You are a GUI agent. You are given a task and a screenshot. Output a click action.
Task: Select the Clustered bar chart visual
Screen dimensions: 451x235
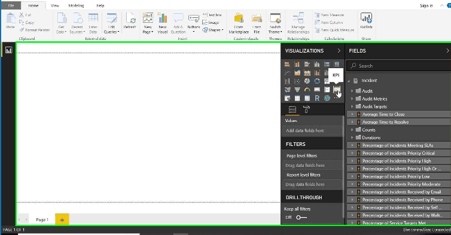point(307,64)
